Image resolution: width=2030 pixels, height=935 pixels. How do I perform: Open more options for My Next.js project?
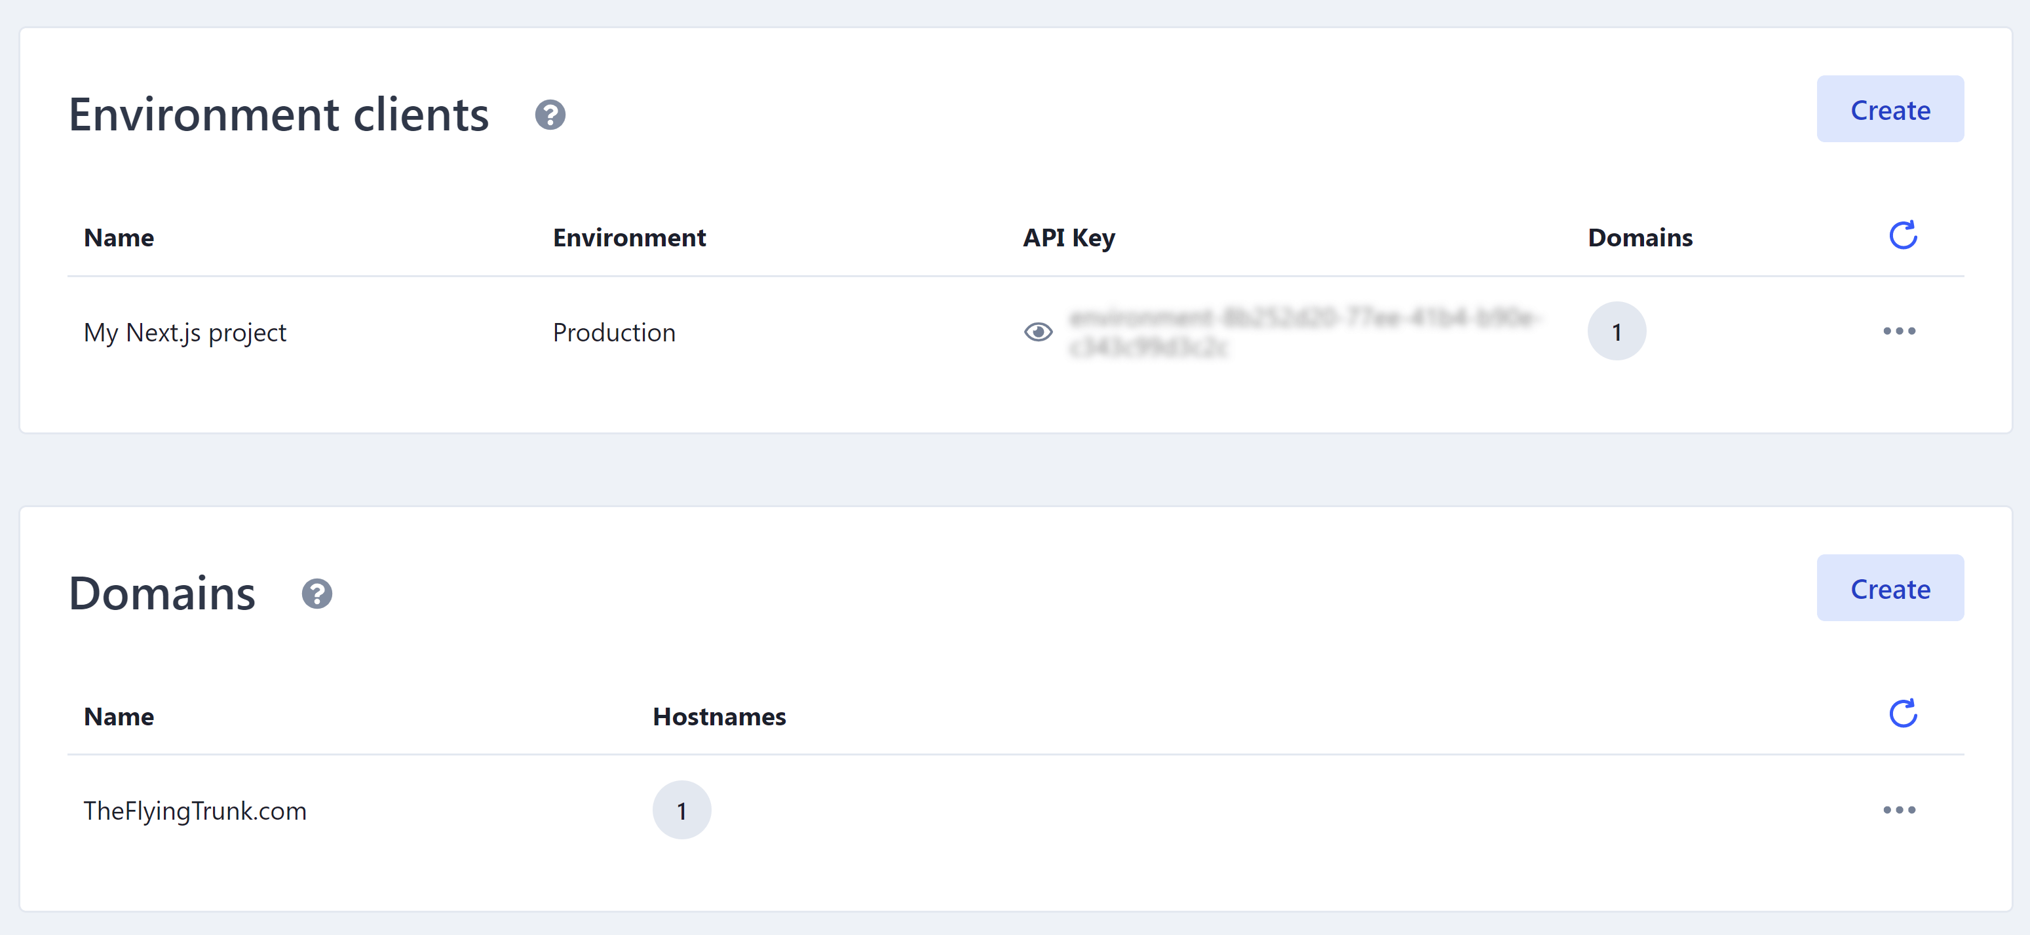pos(1898,332)
